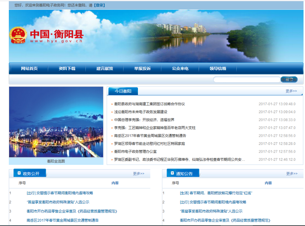Click the search button next to search box

click(288, 79)
